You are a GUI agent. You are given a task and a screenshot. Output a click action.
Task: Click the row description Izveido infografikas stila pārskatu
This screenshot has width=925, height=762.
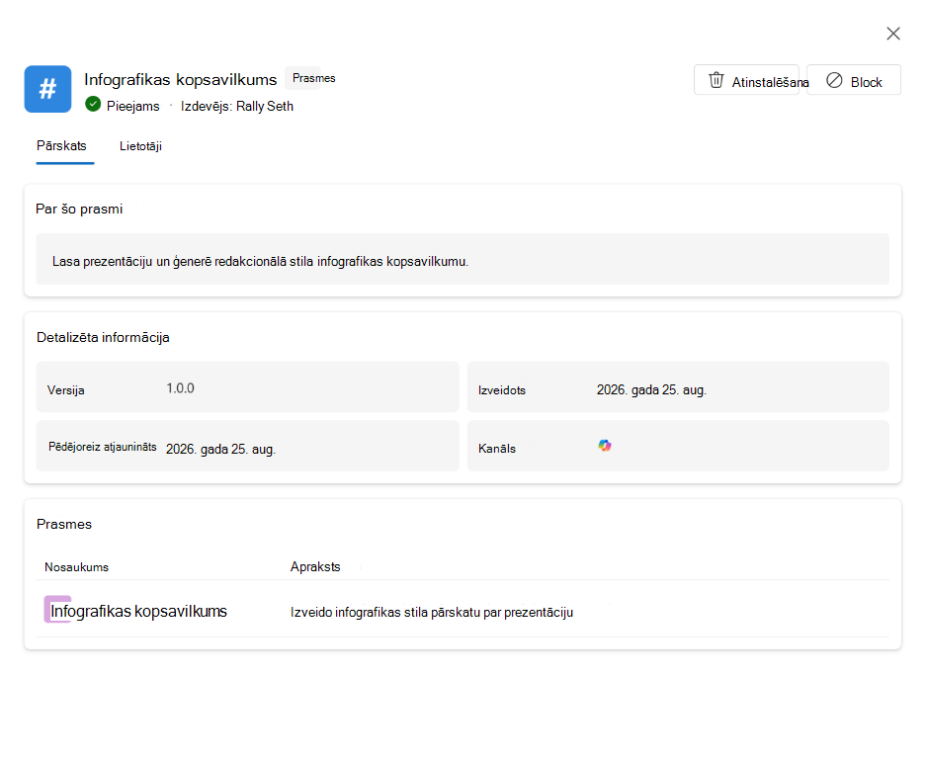pyautogui.click(x=432, y=612)
